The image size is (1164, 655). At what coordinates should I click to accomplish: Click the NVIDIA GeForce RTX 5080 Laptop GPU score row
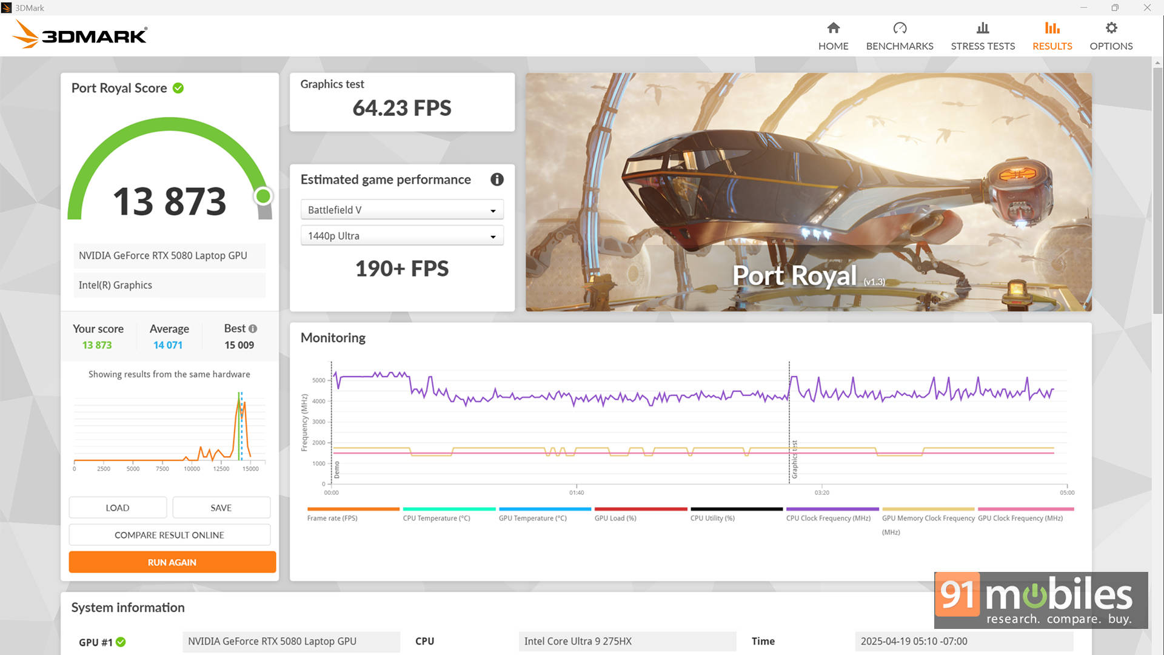pos(170,256)
